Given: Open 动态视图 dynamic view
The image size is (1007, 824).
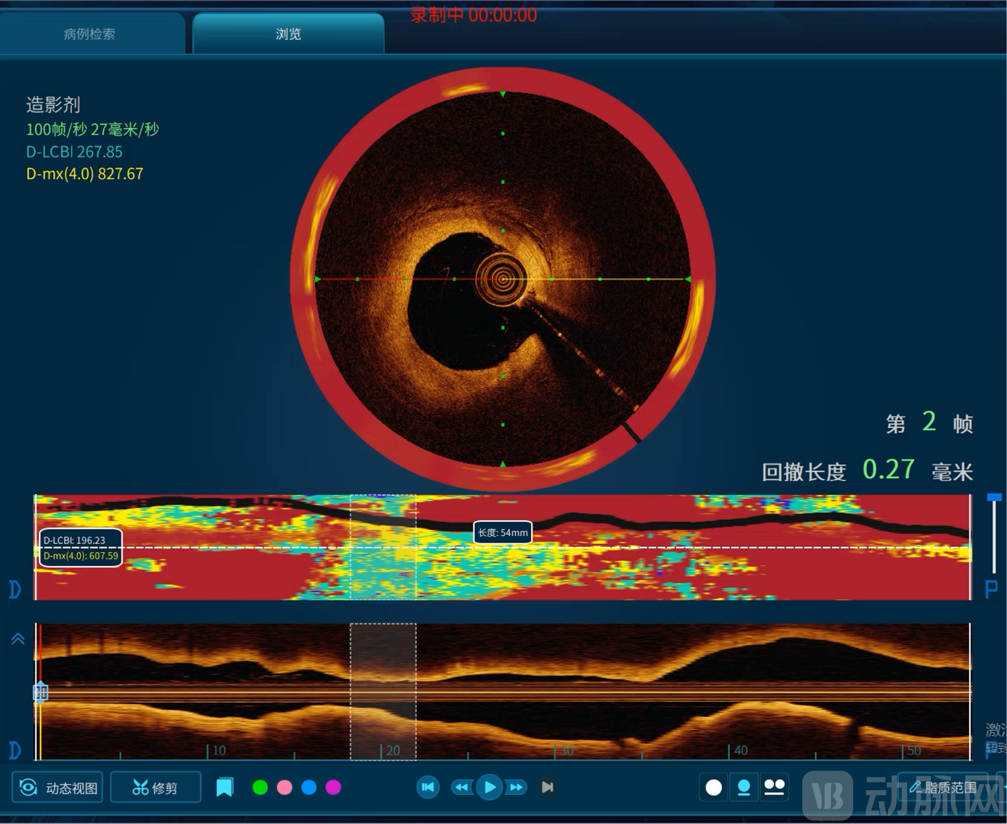Looking at the screenshot, I should click(x=58, y=787).
